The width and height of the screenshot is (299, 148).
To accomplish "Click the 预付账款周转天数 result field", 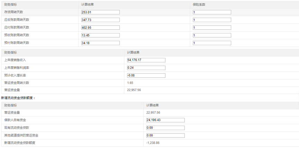I will (x=100, y=43).
